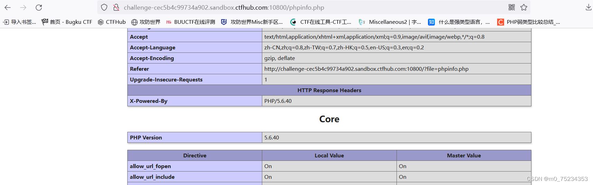This screenshot has width=593, height=185.
Task: Click the red CSDN C favicon
Action: [501, 22]
